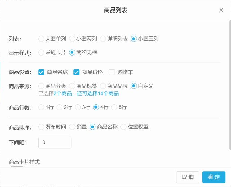Enable the 购物车 checkbox
Image resolution: width=231 pixels, height=187 pixels.
point(112,72)
